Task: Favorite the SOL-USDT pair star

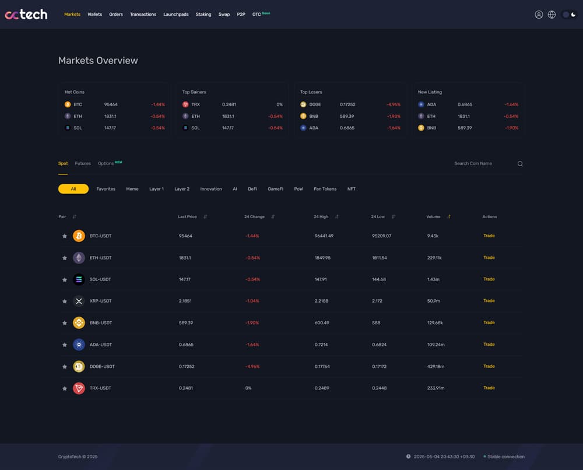Action: [65, 280]
